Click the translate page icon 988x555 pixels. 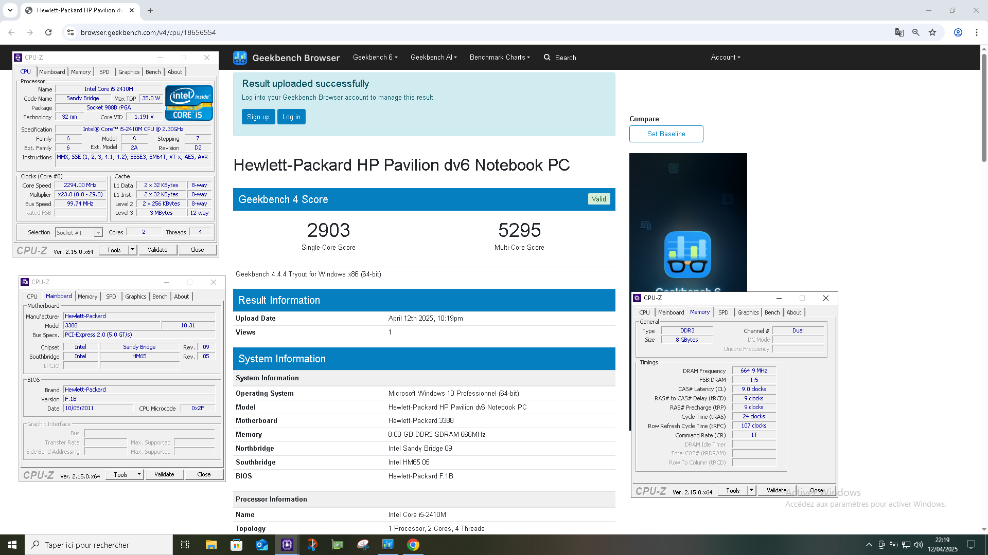(899, 32)
